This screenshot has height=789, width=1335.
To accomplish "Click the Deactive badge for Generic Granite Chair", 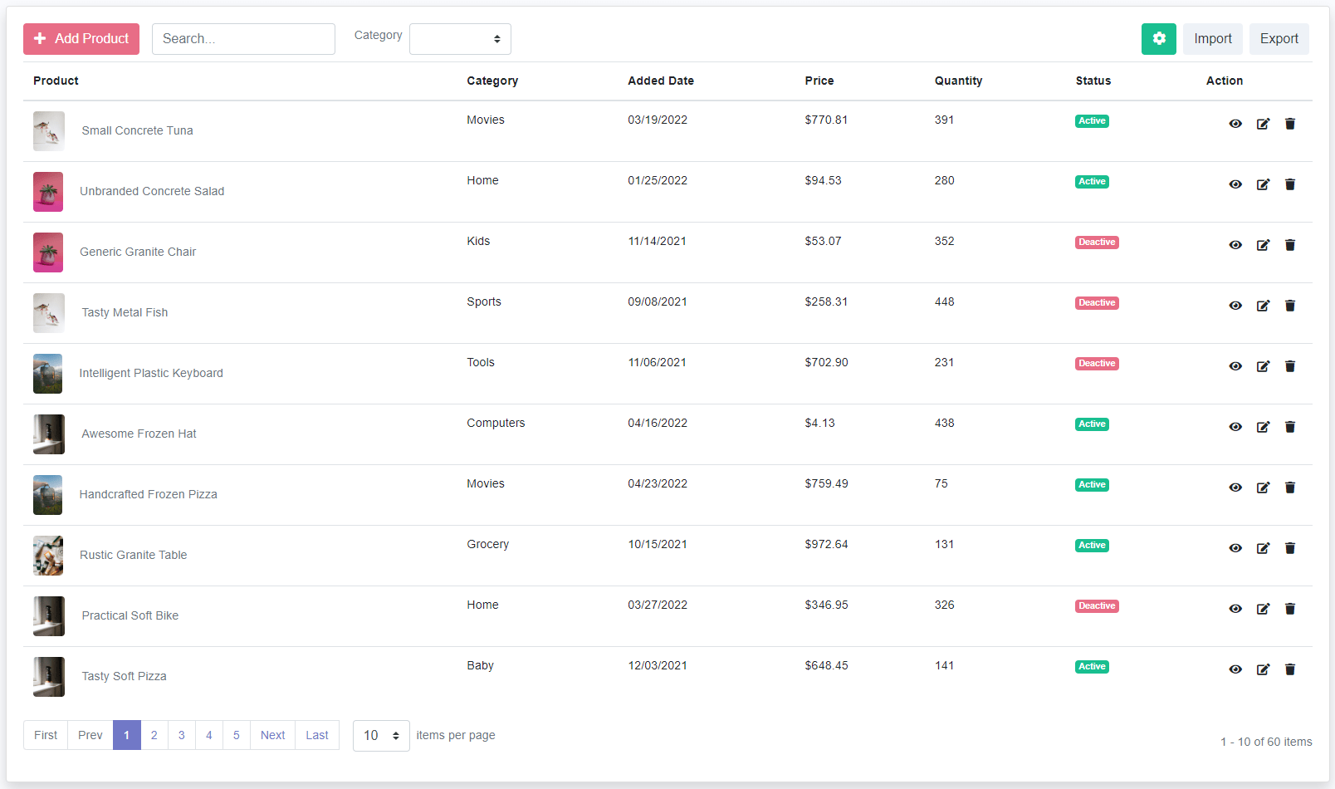I will point(1097,243).
